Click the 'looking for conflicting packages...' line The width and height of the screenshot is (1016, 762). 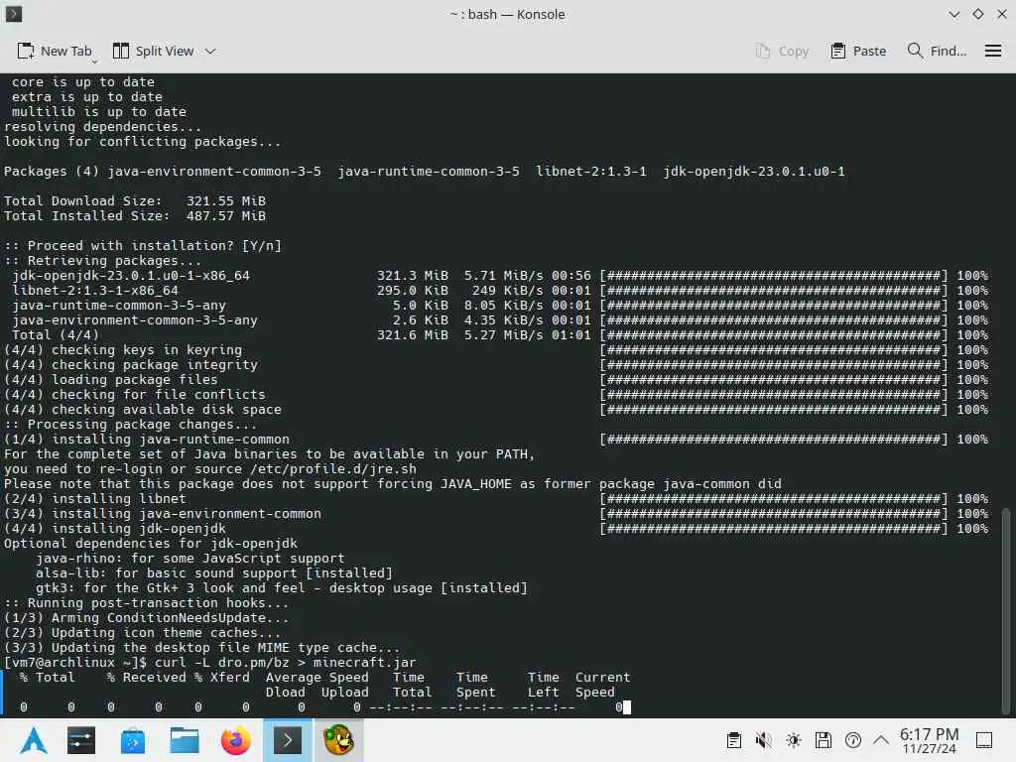(x=143, y=141)
